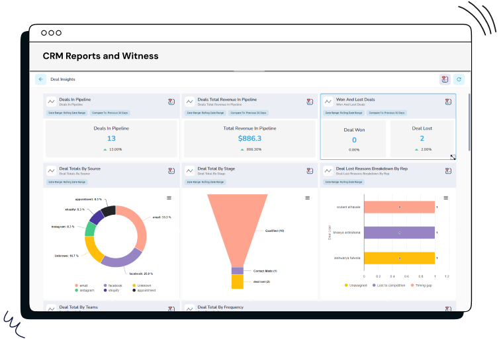Export the Deal Total By Stage card
The width and height of the screenshot is (501, 339).
point(310,171)
